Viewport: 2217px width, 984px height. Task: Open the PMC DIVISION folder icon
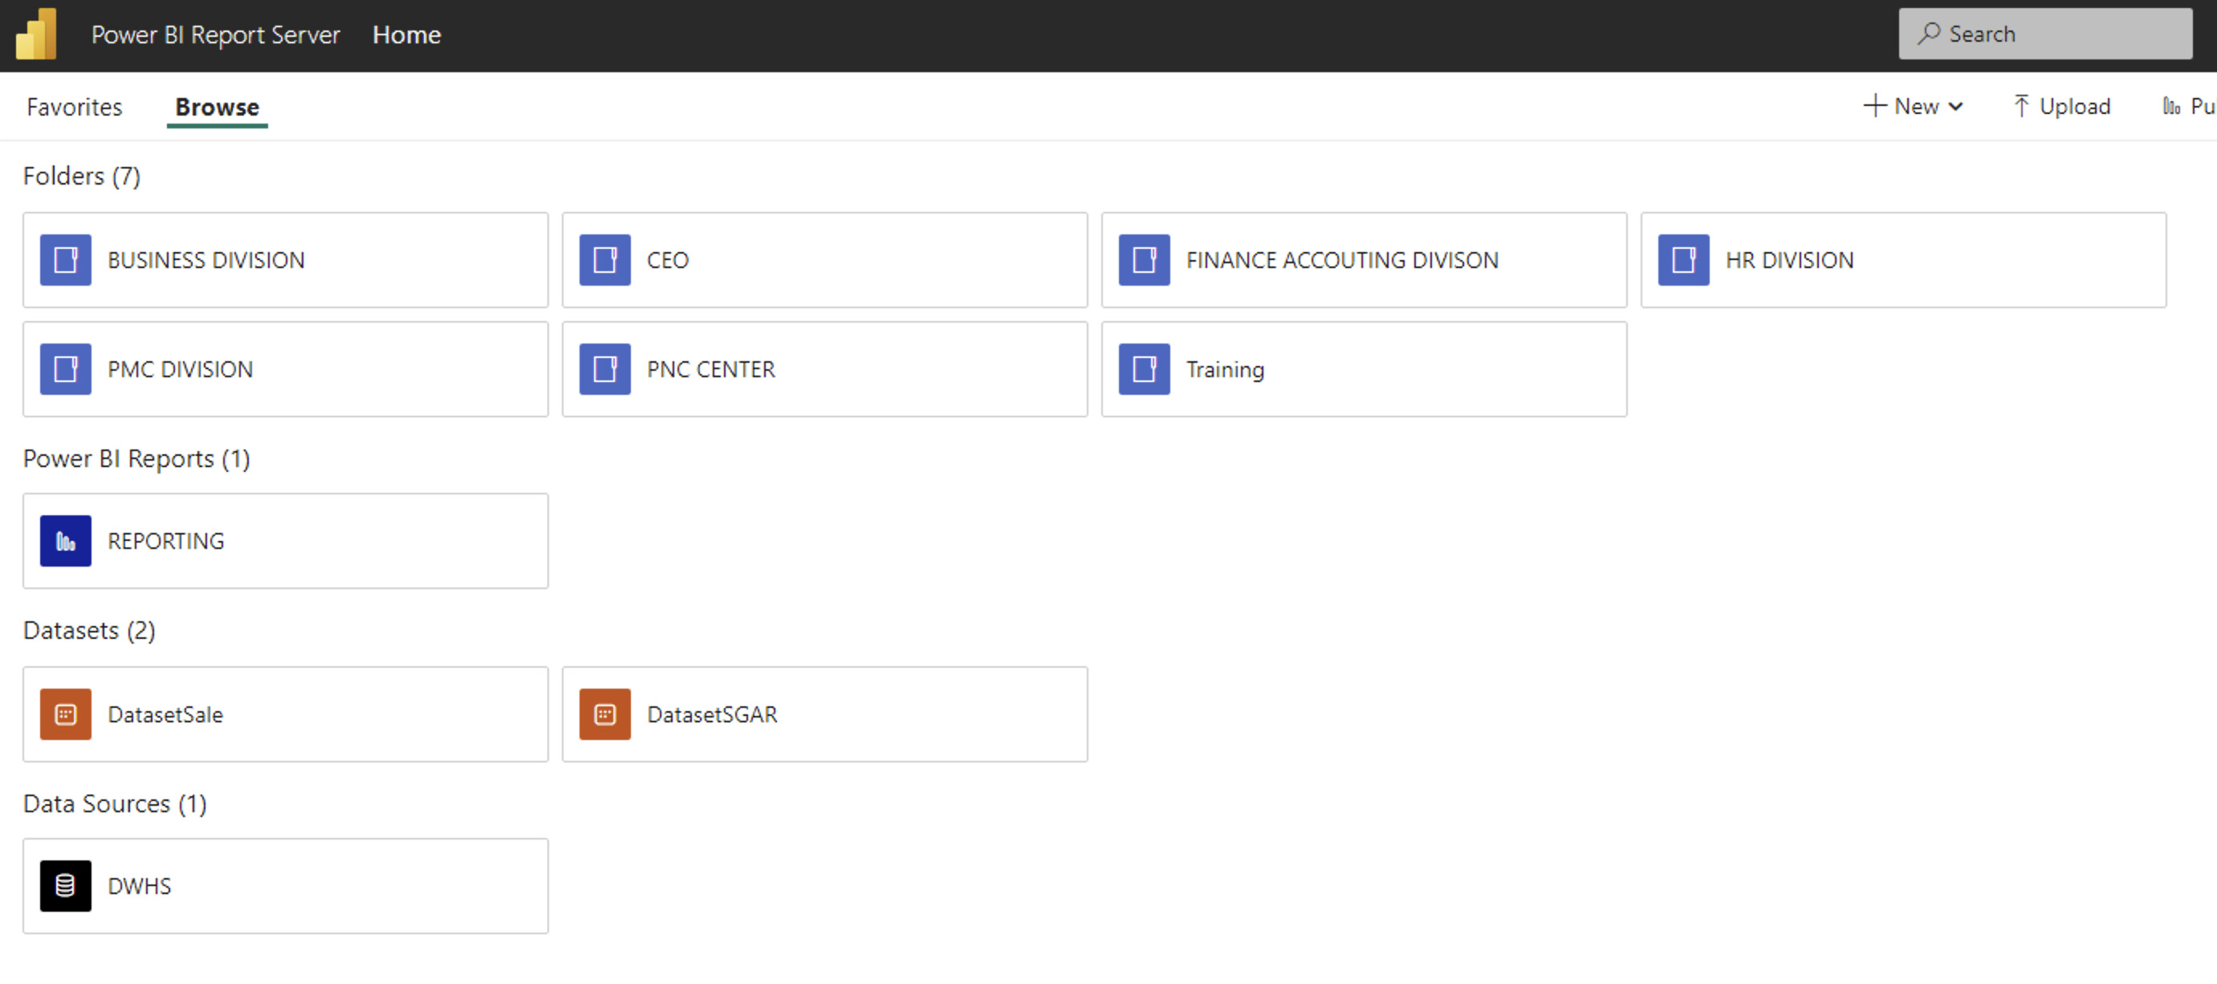click(65, 369)
